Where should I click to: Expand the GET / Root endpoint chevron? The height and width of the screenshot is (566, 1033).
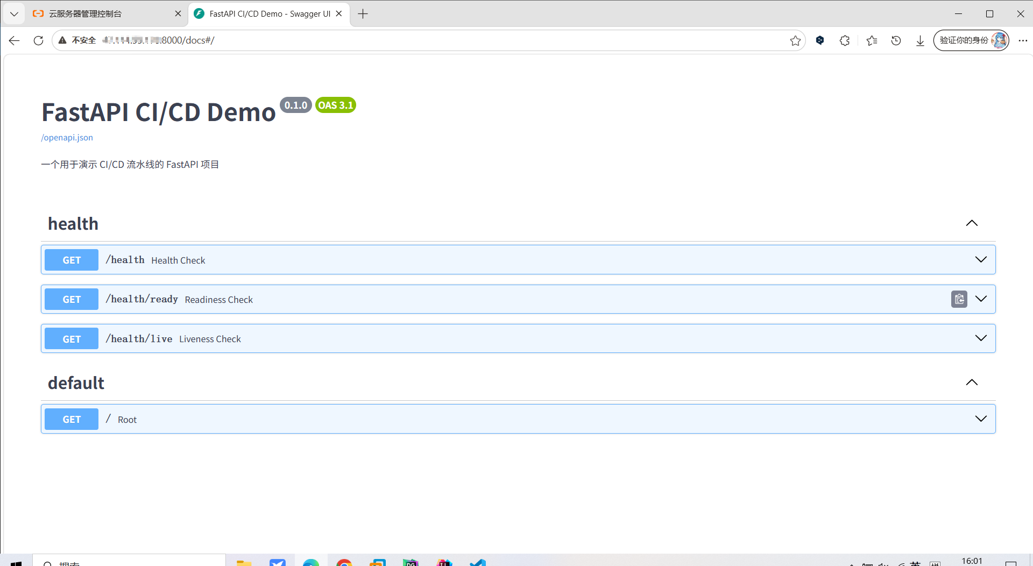(981, 419)
